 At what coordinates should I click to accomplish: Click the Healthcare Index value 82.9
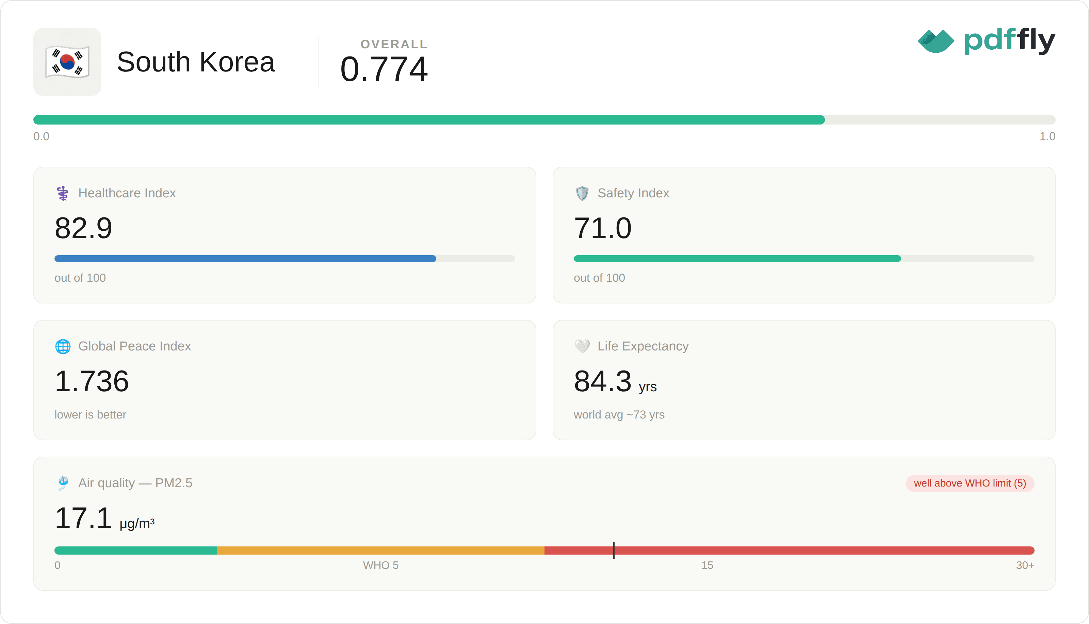[84, 228]
